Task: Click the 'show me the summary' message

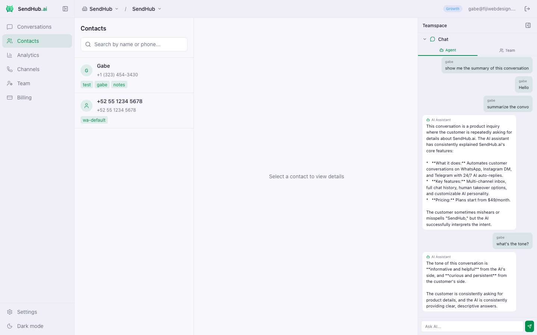Action: pos(487,65)
